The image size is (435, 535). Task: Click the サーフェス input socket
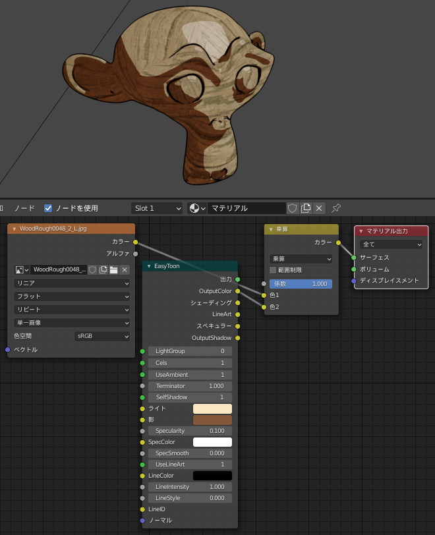click(x=354, y=258)
